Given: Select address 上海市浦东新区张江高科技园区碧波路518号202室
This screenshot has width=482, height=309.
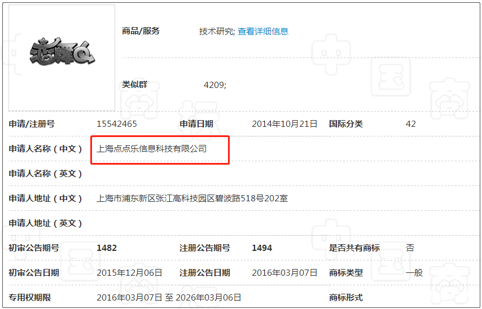Looking at the screenshot, I should 192,198.
